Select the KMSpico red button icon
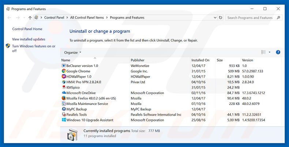The height and width of the screenshot is (147, 289). (64, 88)
